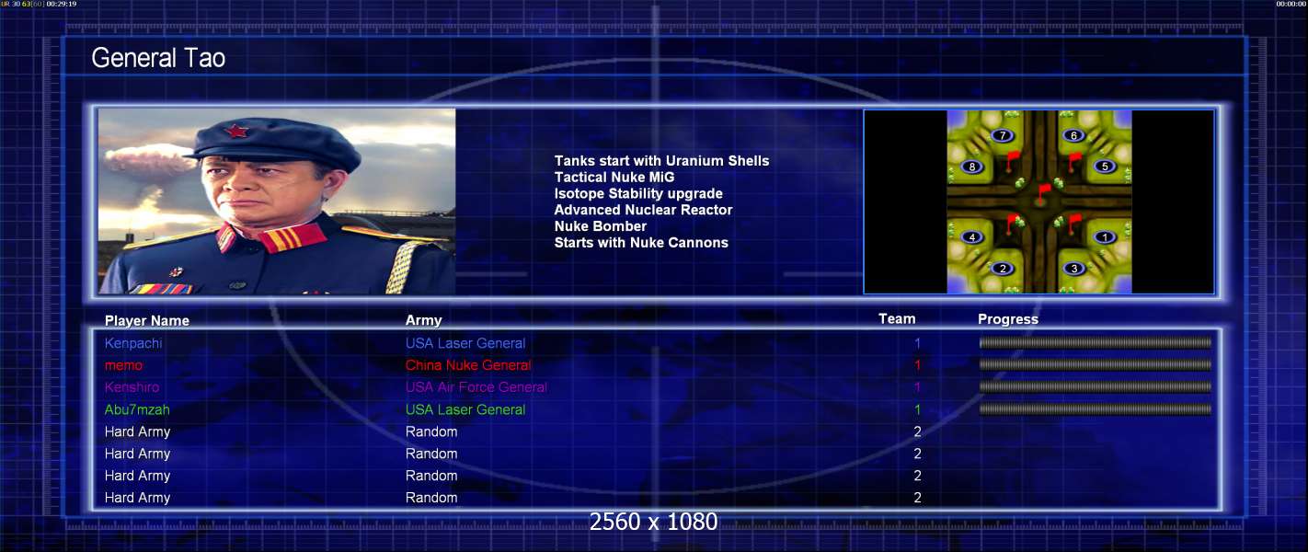
Task: Click the "General Tao" title
Action: [x=158, y=58]
